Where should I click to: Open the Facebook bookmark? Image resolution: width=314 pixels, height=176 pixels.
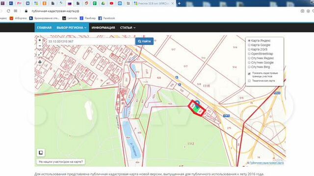coord(106,18)
